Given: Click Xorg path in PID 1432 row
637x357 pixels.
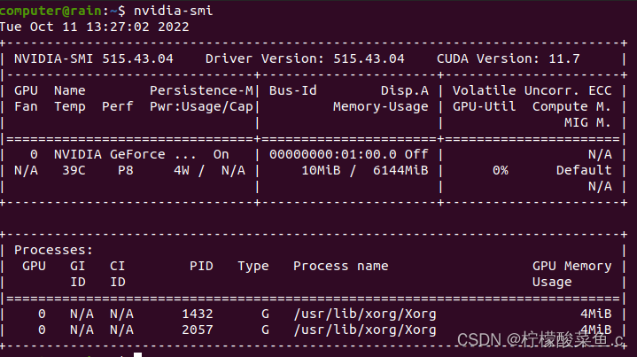Looking at the screenshot, I should coord(365,314).
